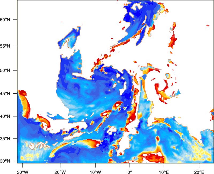Image resolution: width=214 pixels, height=174 pixels.
Task: Click the 10°W longitude label
Action: click(95, 172)
